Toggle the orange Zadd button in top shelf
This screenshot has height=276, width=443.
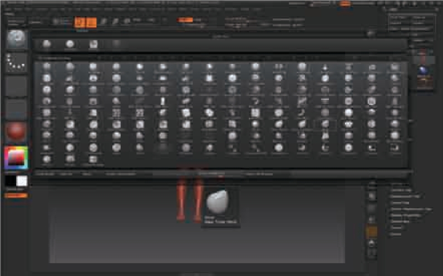[x=185, y=20]
